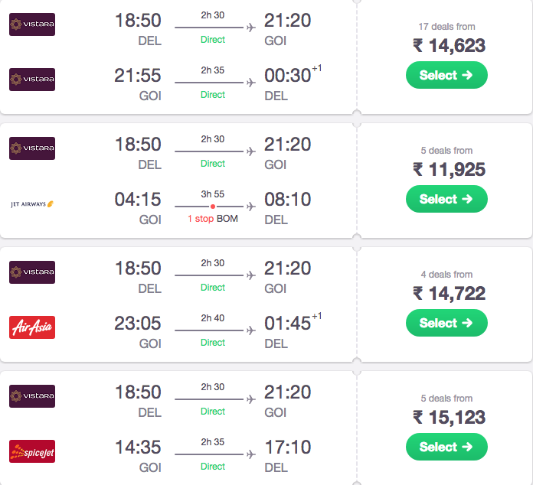The height and width of the screenshot is (485, 533).
Task: Click the red stop dot on the 3h 55 flight
Action: coord(213,207)
